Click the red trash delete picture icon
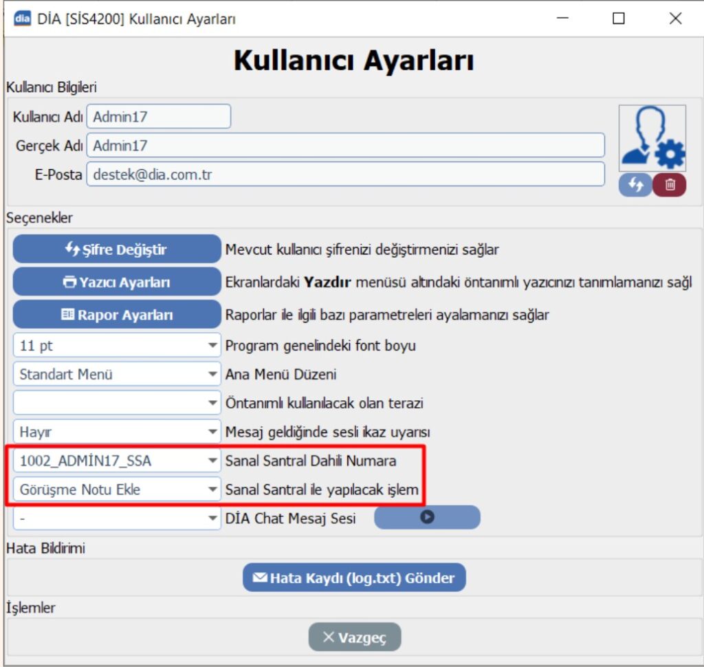The width and height of the screenshot is (704, 667). tap(669, 185)
